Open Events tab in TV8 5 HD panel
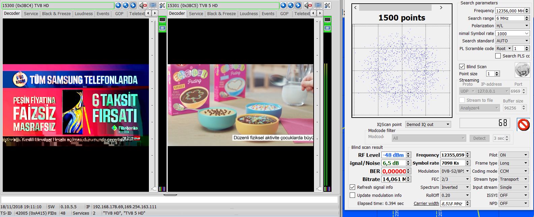 coord(268,13)
